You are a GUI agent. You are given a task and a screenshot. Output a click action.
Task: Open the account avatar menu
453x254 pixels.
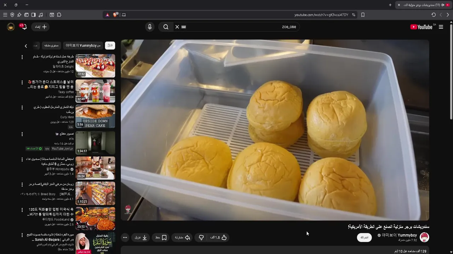[x=11, y=27]
